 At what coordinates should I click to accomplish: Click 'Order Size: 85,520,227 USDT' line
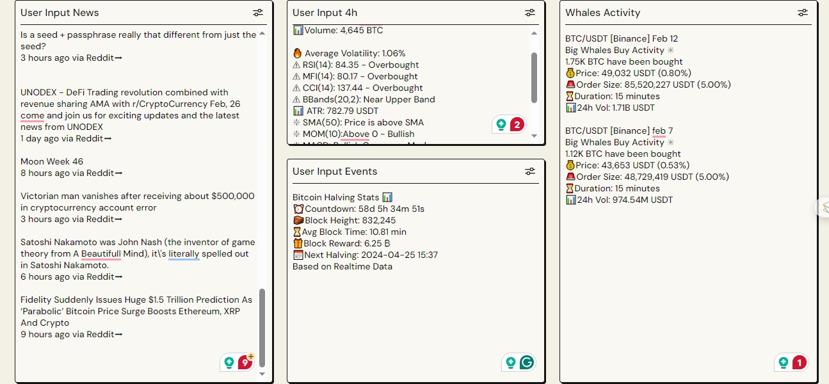(648, 84)
